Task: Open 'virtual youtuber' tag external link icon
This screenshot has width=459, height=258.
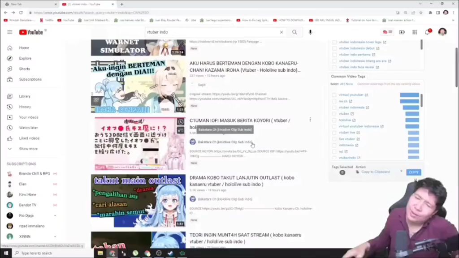Action: [x=367, y=95]
